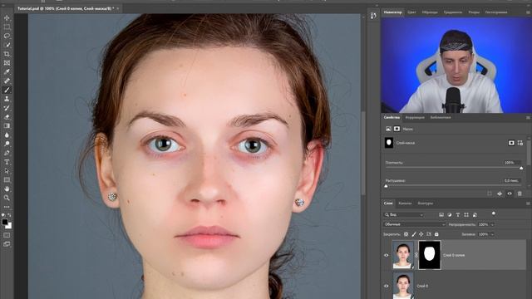Select the Type tool
The image size is (532, 299).
tap(7, 162)
